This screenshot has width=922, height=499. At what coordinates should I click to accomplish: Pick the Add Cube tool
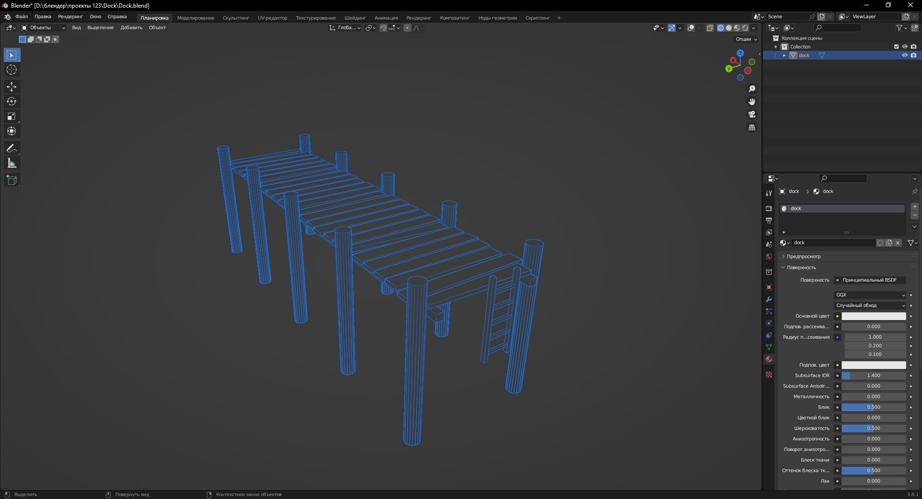[12, 180]
